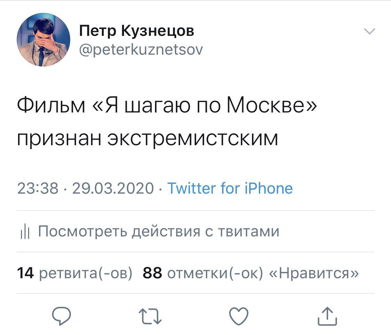Open the Twitter for iPhone source link
The width and height of the screenshot is (391, 335).
click(x=230, y=188)
